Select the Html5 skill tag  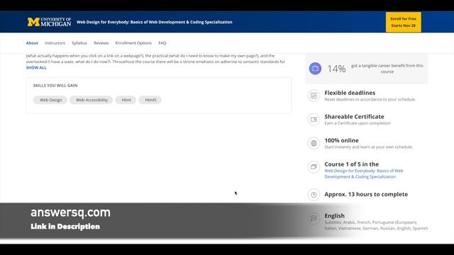pos(150,100)
